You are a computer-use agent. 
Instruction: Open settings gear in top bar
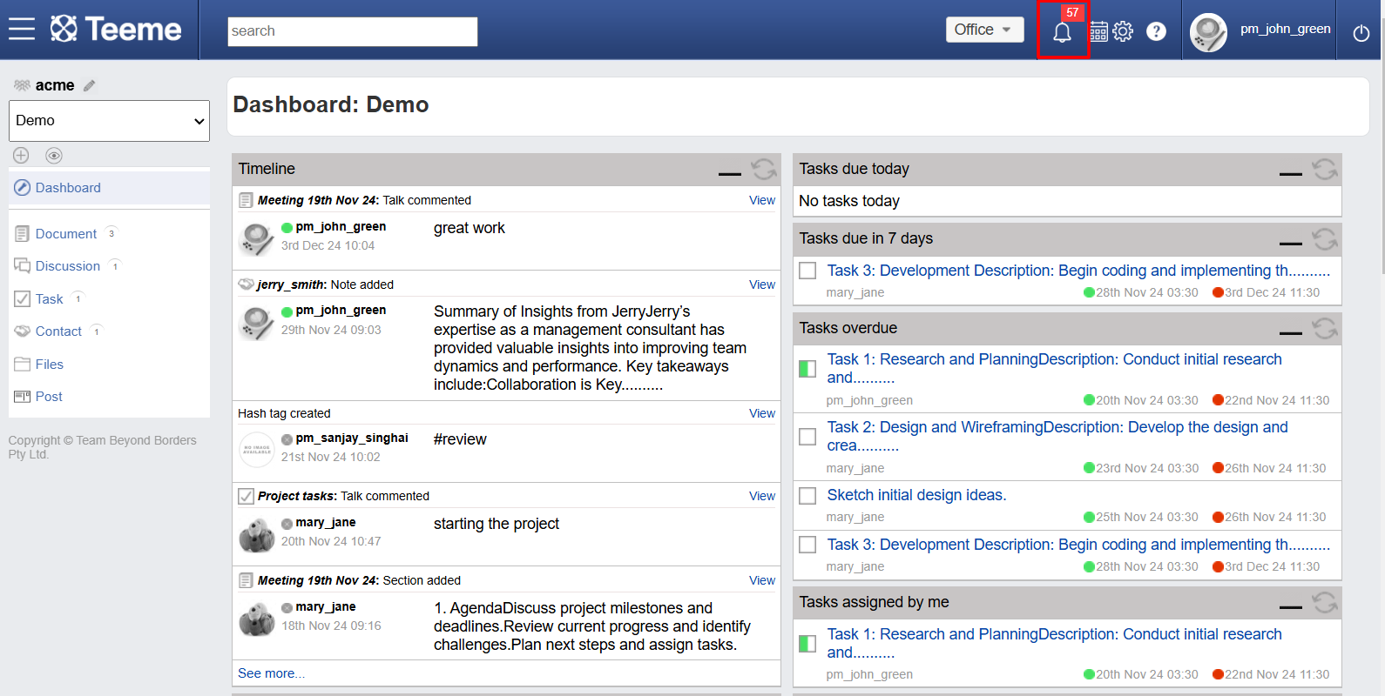[x=1123, y=31]
